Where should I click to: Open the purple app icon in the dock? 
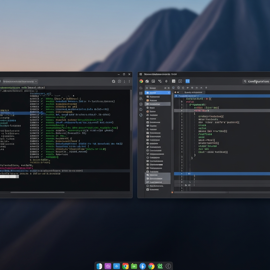(x=108, y=266)
